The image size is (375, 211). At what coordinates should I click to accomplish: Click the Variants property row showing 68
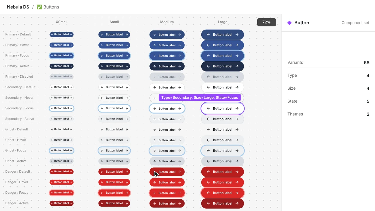coord(328,62)
